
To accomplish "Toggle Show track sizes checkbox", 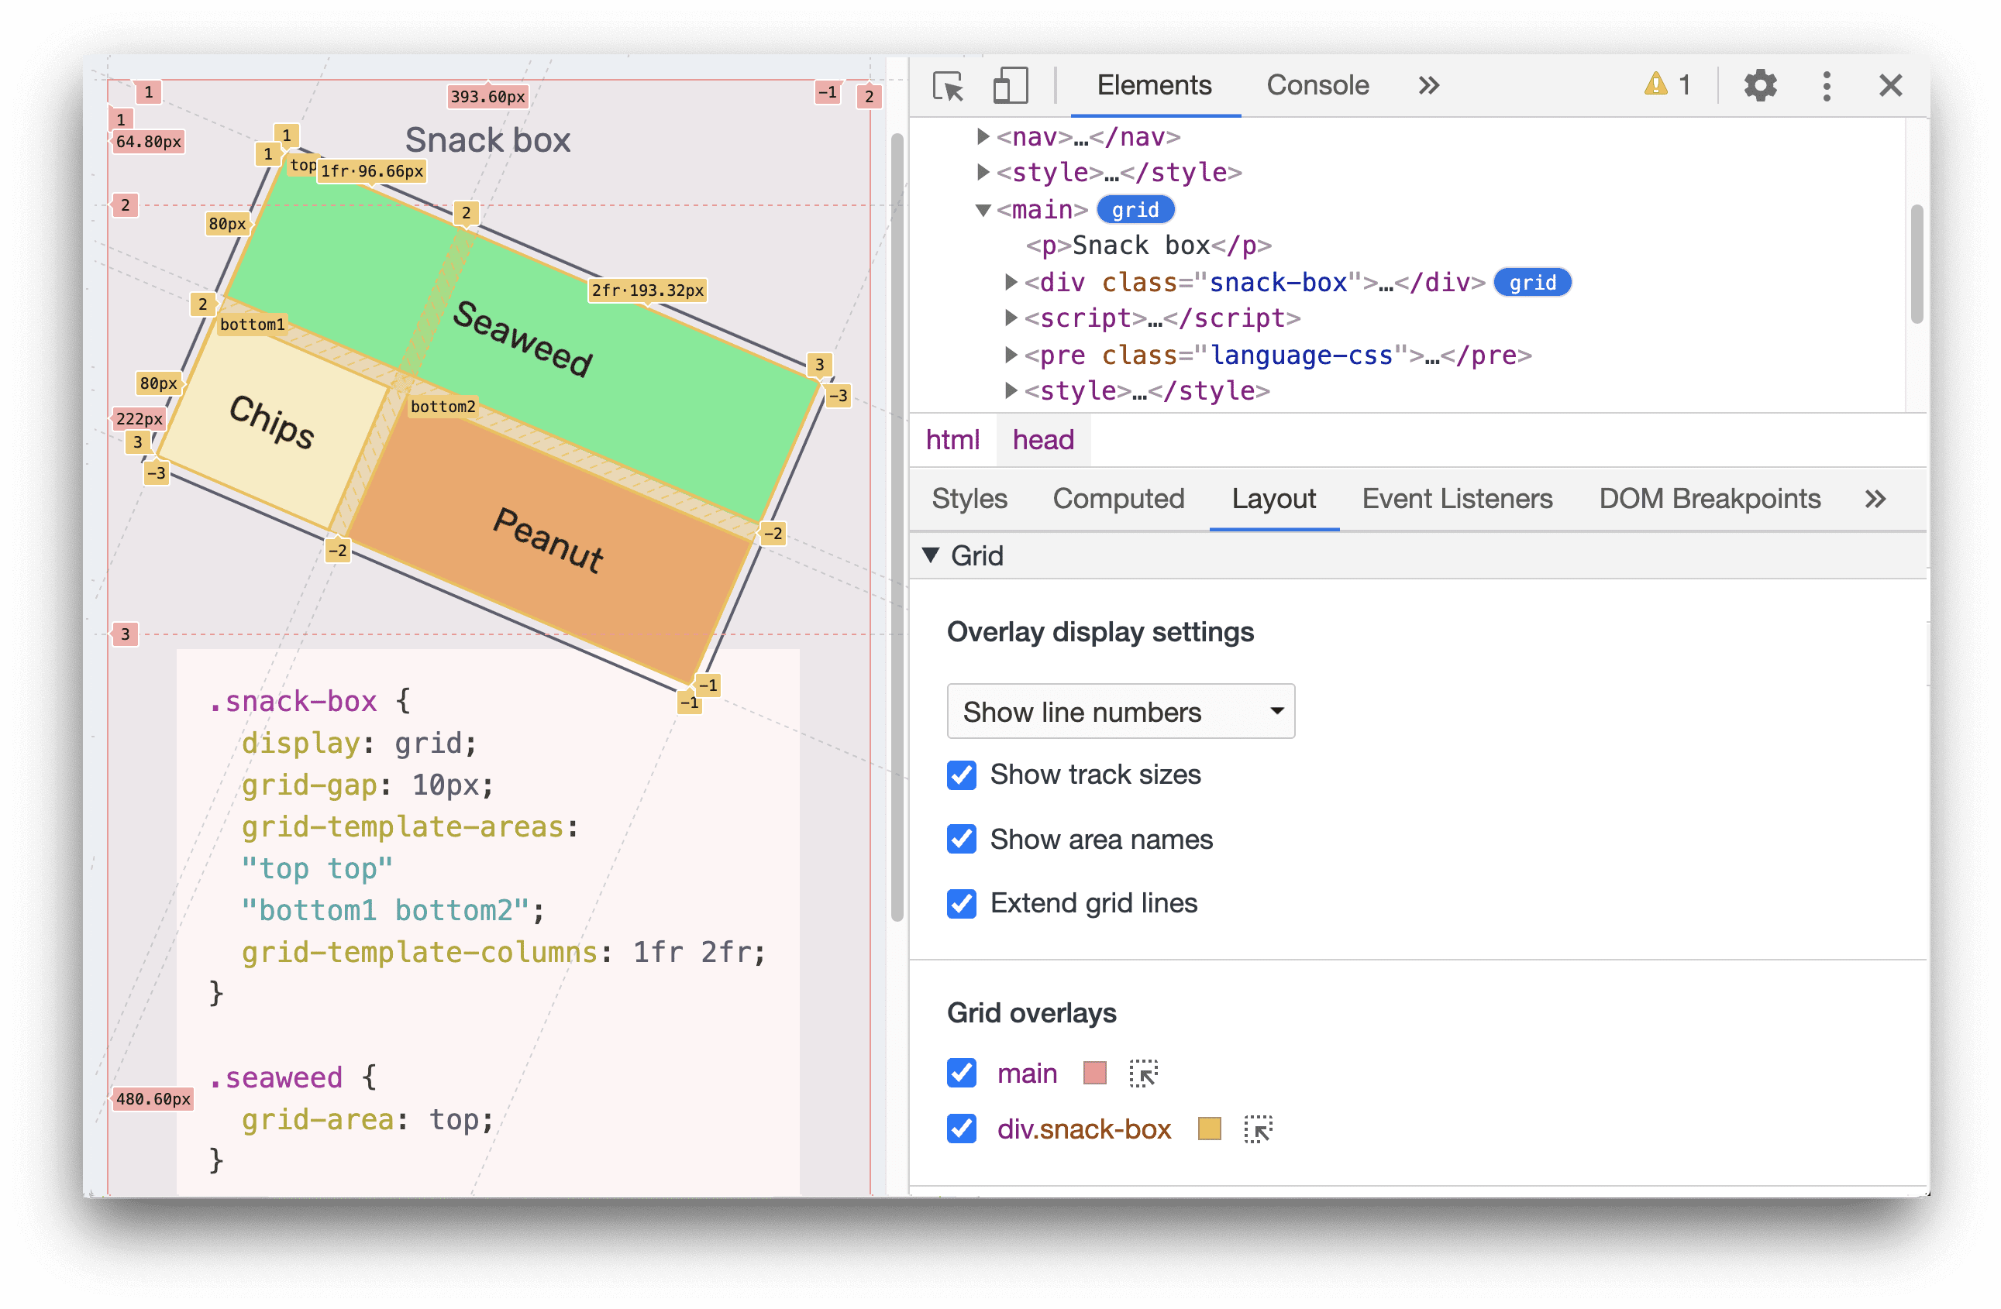I will tap(962, 775).
